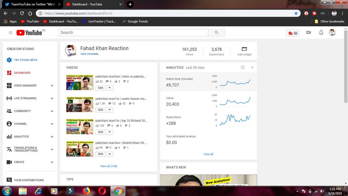Viewport: 348px width, 196px height.
Task: Go back with browser back arrow
Action: click(6, 13)
